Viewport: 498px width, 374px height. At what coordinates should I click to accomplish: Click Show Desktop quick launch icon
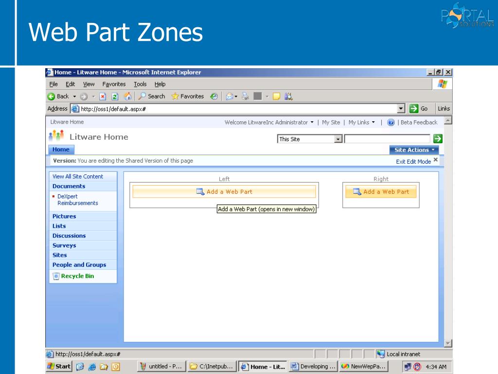coord(80,367)
